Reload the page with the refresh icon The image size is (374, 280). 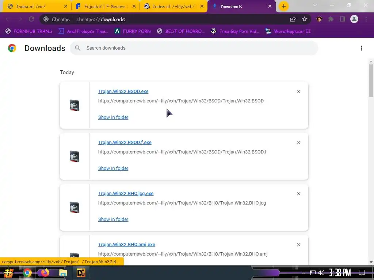coord(31,19)
